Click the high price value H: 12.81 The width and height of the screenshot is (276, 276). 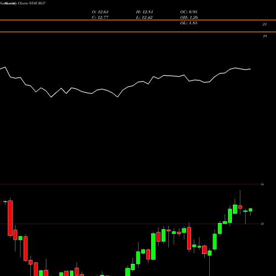click(145, 12)
